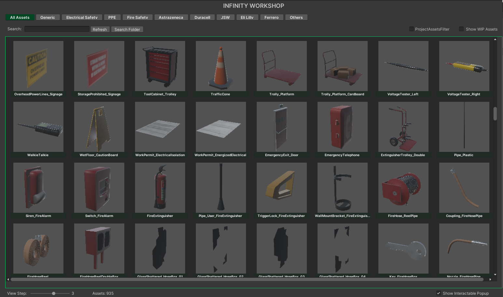Adjust the View Step slider
Viewport: 503px width, 297px height.
(53, 293)
